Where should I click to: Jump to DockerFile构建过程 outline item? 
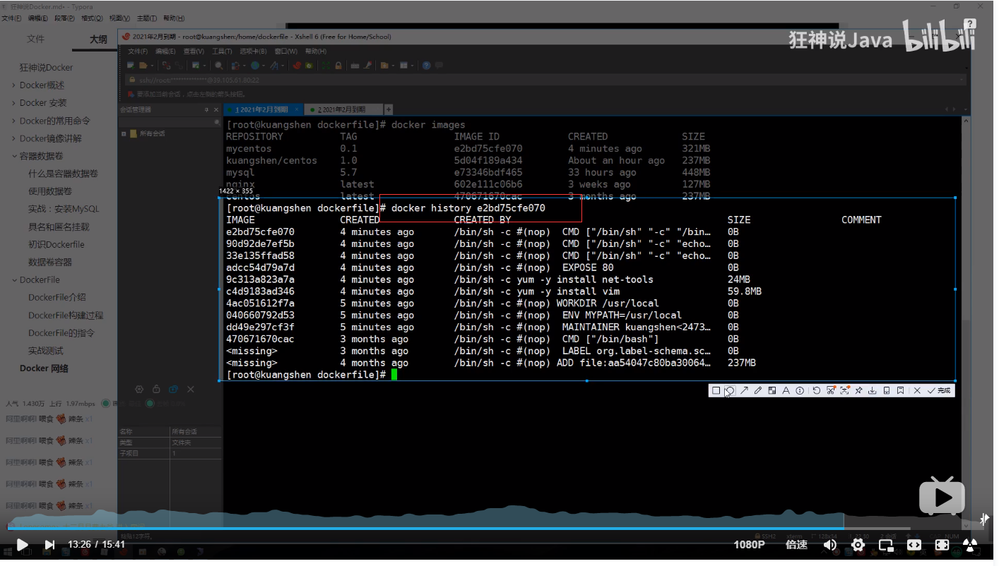(x=66, y=315)
